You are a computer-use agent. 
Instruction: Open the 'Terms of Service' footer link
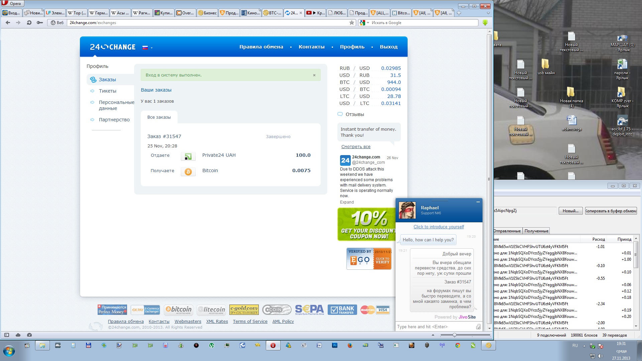click(x=250, y=322)
